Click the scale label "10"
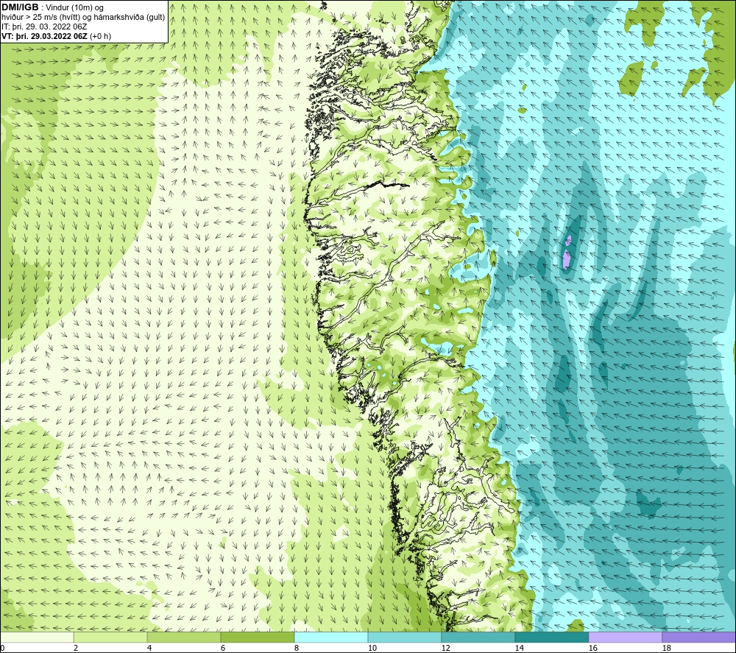736x653 pixels. 372,648
